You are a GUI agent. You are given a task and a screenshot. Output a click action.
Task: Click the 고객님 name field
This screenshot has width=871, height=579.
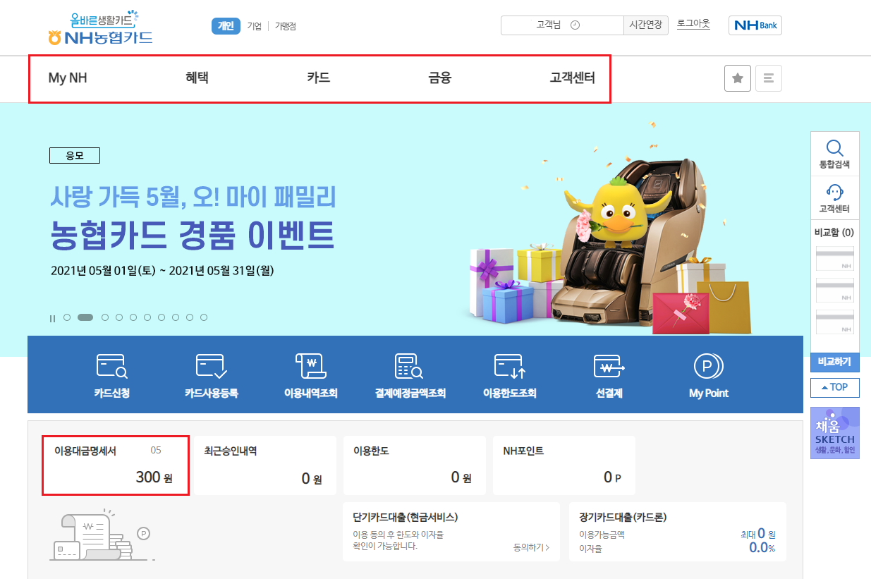click(x=562, y=25)
